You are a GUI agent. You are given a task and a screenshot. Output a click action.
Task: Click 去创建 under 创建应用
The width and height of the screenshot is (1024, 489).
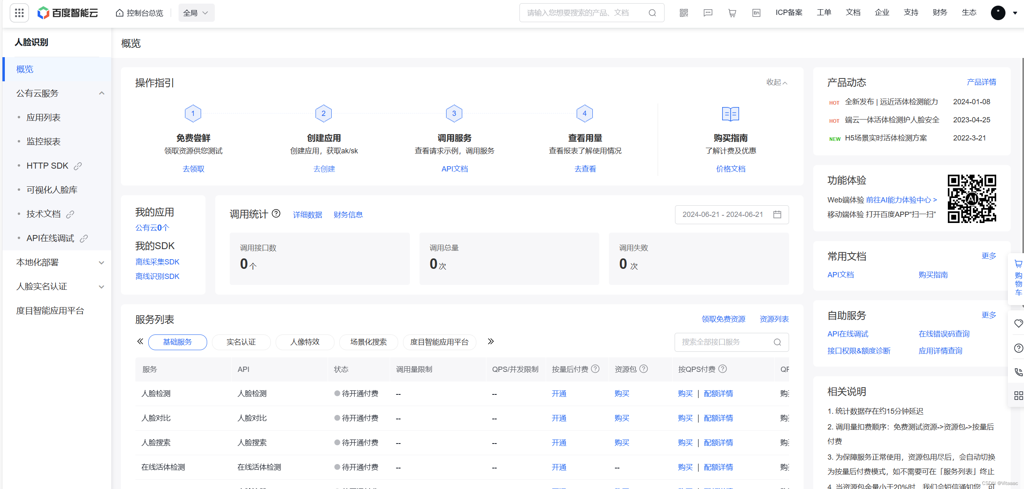click(324, 169)
